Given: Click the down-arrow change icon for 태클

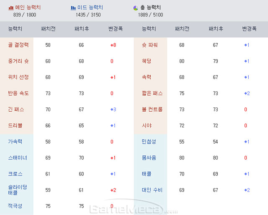Looking at the screenshot, I should click(246, 174).
